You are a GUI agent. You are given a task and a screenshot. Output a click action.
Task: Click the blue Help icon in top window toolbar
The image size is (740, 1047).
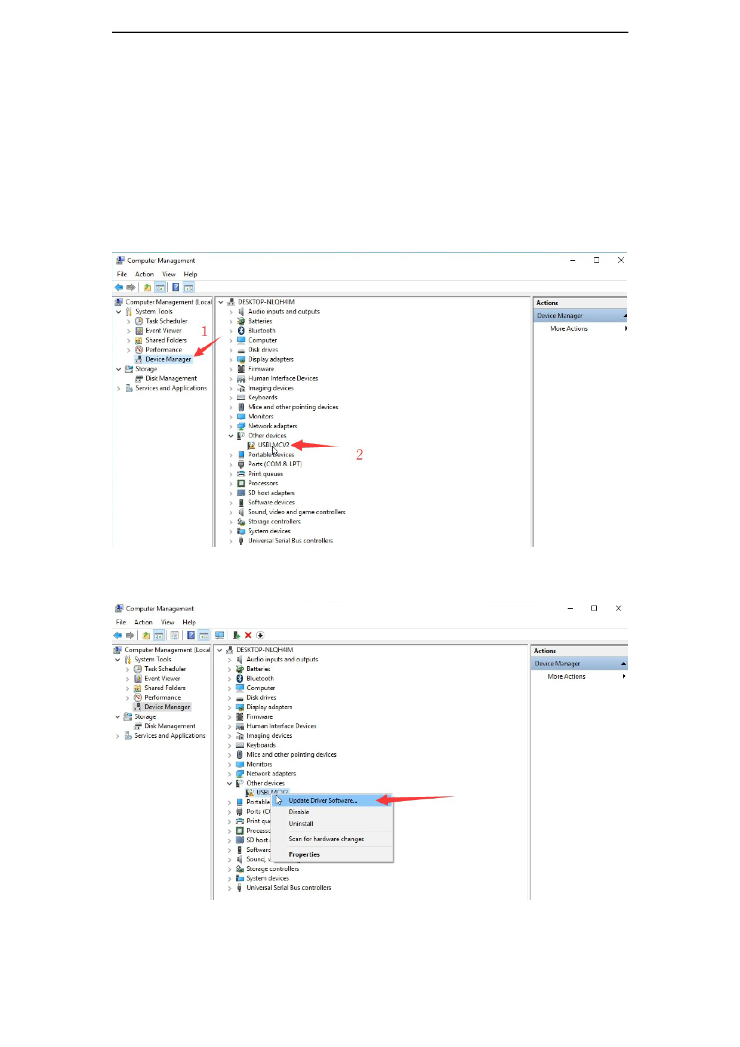point(176,287)
